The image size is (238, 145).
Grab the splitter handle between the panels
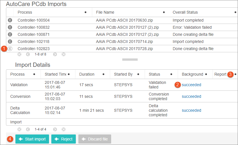(130, 59)
